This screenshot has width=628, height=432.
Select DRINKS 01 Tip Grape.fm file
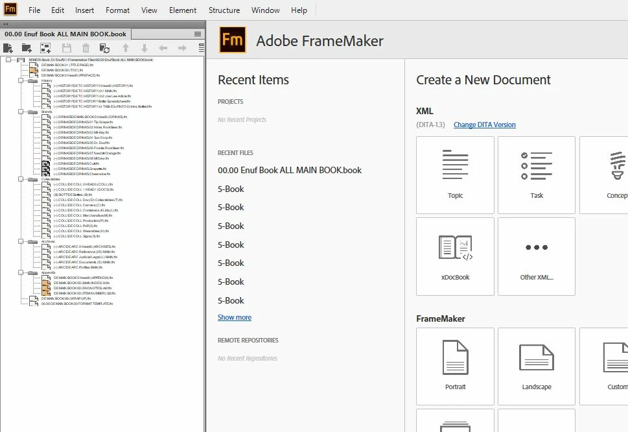pos(83,122)
